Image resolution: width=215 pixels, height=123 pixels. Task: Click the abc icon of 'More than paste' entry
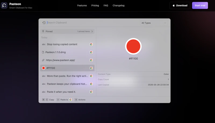(44, 76)
